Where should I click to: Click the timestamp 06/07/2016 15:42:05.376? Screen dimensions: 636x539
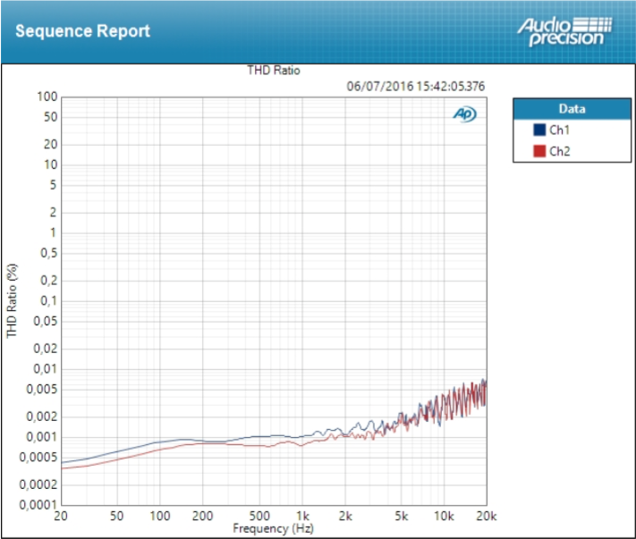click(416, 87)
